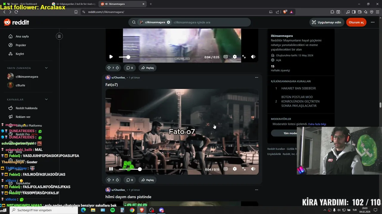Click the Uygulamayı edin button
This screenshot has width=382, height=214.
[326, 22]
